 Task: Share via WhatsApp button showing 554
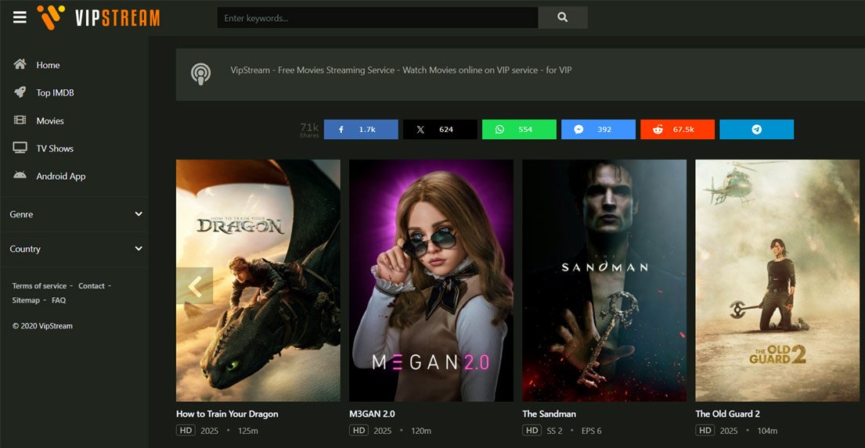pos(519,130)
